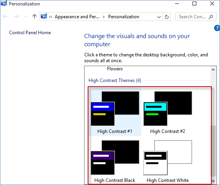Refresh the Personalization page

pyautogui.click(x=167, y=17)
